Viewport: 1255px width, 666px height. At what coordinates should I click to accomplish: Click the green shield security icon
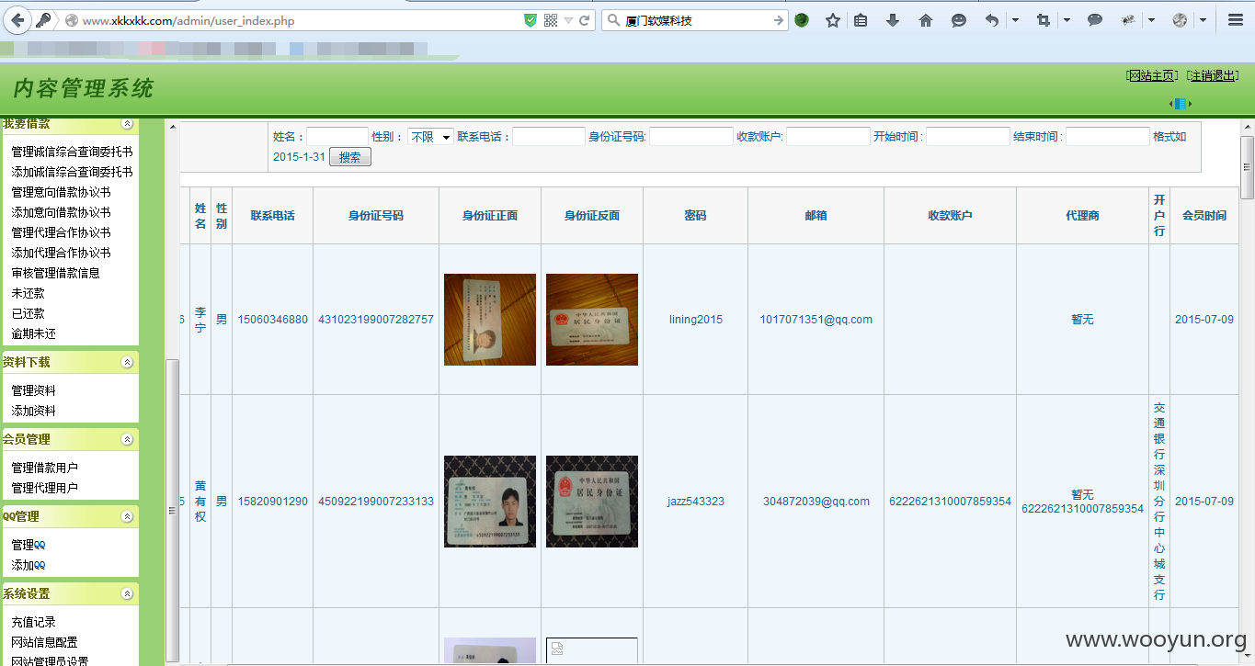point(531,20)
